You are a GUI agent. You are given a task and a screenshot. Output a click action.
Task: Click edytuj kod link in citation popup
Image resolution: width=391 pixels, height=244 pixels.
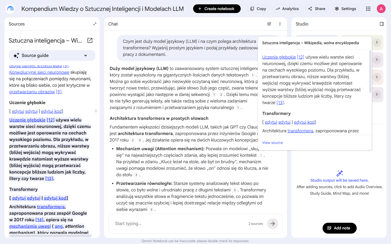(x=304, y=122)
